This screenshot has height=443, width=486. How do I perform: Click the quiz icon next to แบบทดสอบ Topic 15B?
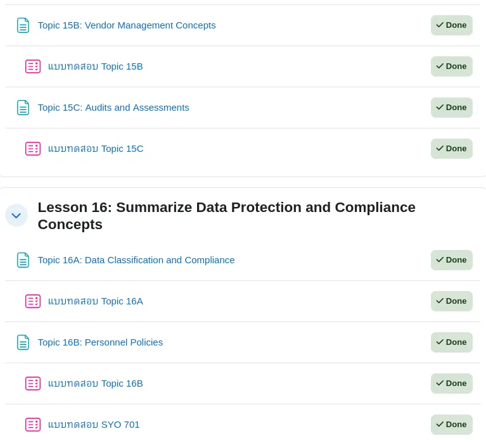33,66
